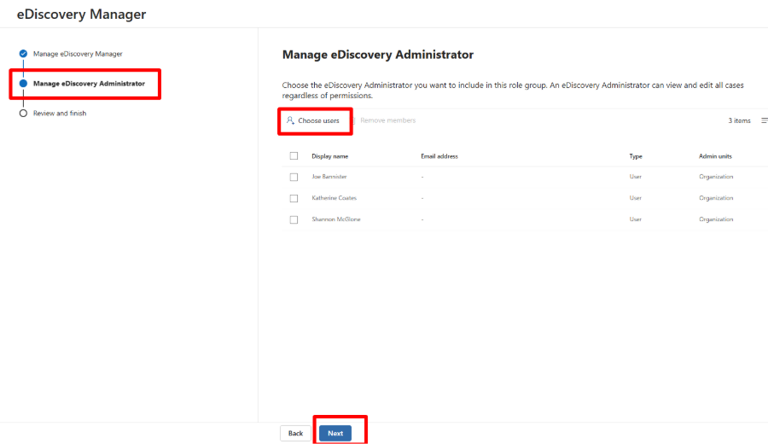Sort by Display name column header
Viewport: 768px width, 444px height.
tap(330, 156)
